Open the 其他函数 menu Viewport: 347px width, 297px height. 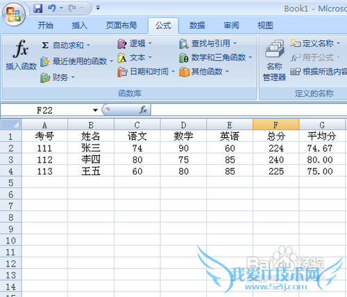pyautogui.click(x=204, y=72)
